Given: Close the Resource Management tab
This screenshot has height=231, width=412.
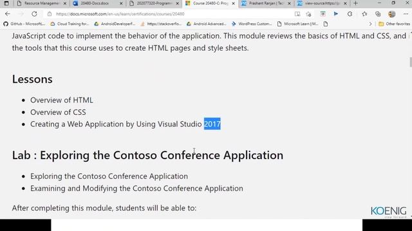Looking at the screenshot, I should [65, 3].
